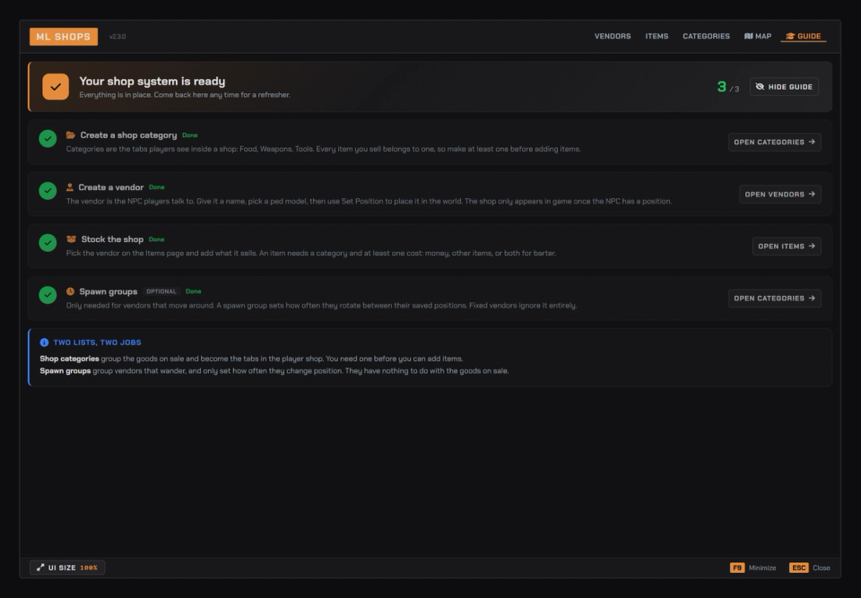
Task: Open the Vendors tab
Action: tap(613, 36)
